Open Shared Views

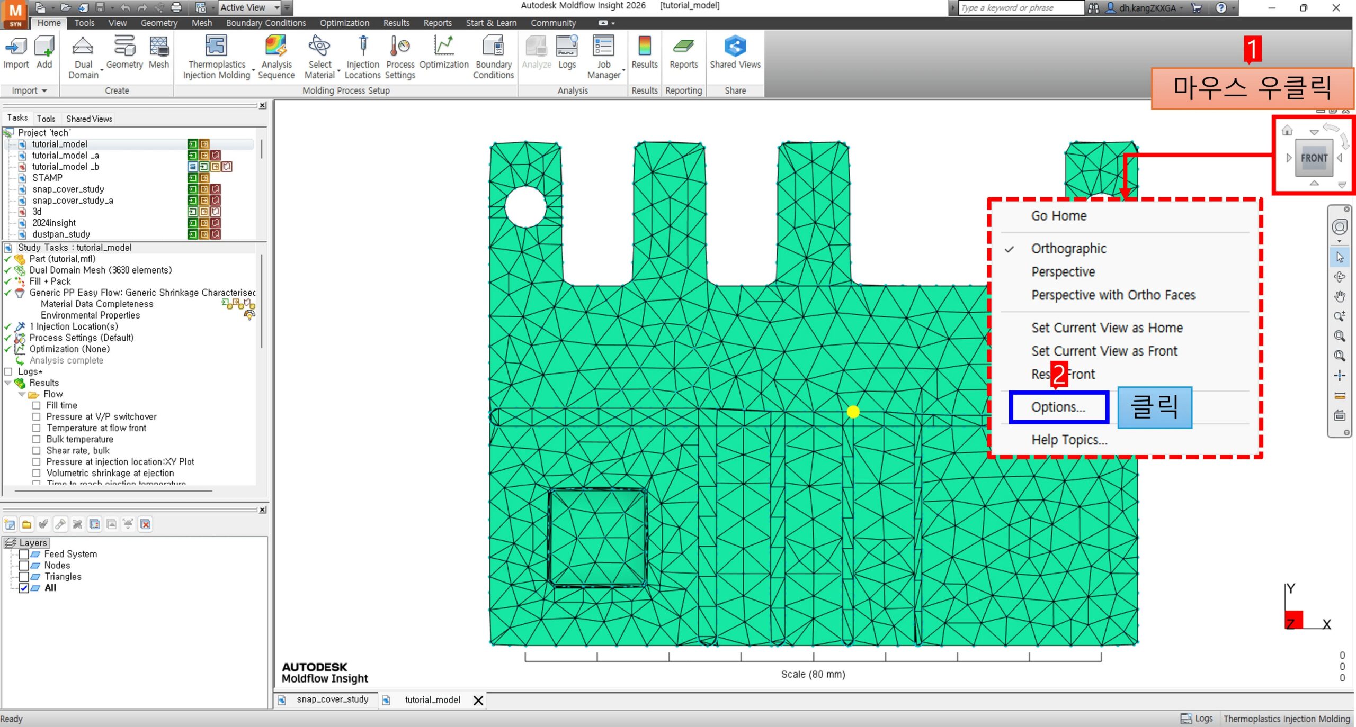pos(735,52)
